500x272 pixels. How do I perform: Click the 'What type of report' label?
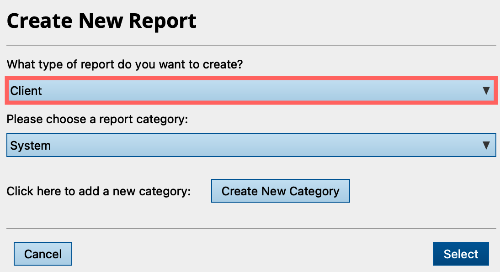[125, 64]
